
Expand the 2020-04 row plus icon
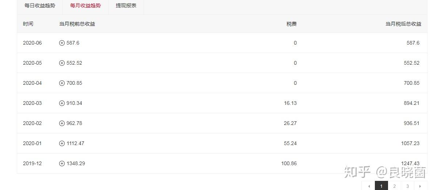point(62,83)
